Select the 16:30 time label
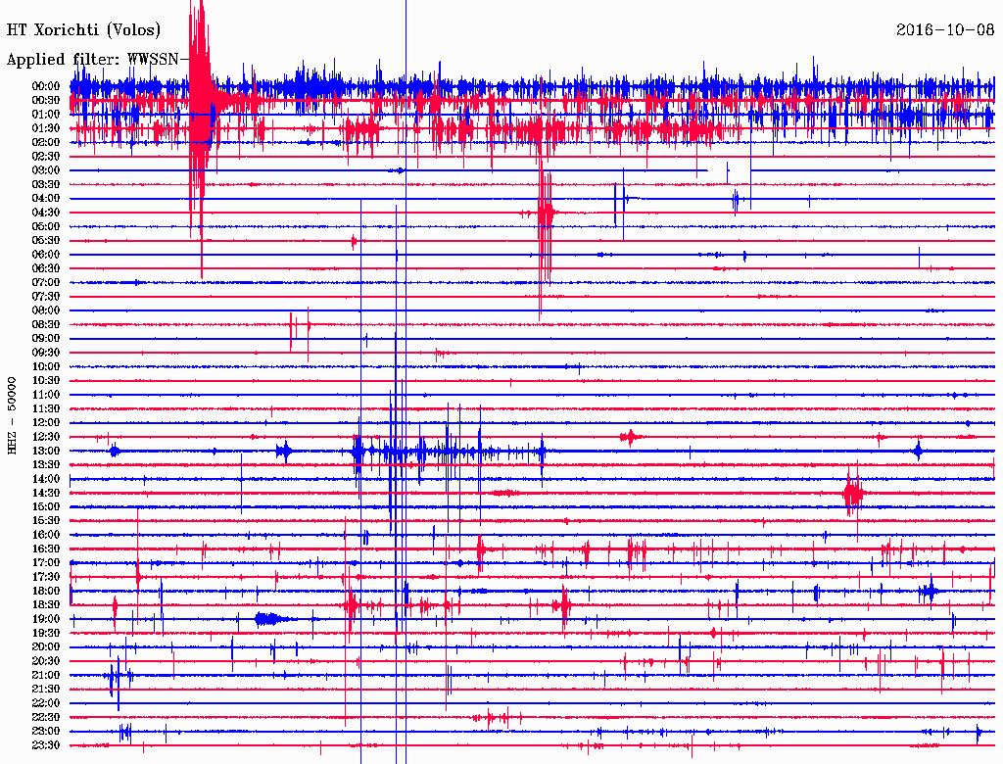Viewport: 1003px width, 764px height. click(46, 549)
